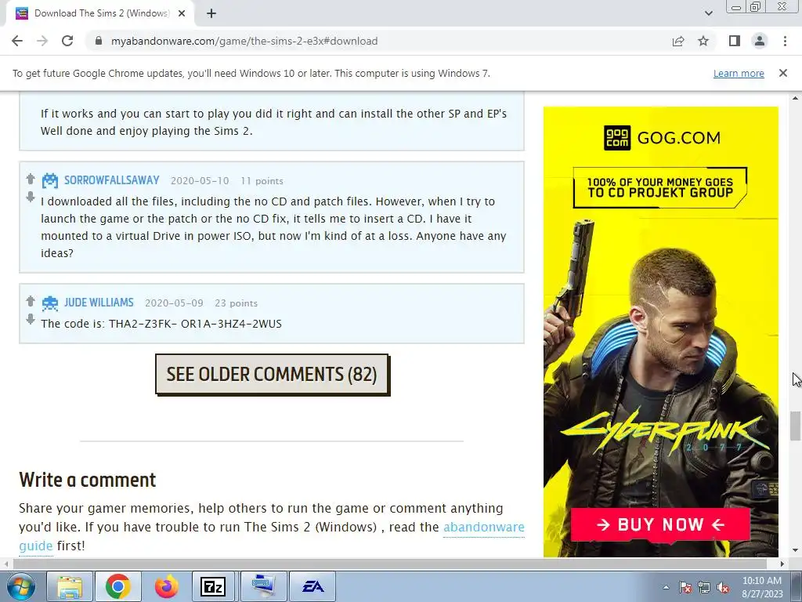Click the Write a comment heading
Image resolution: width=802 pixels, height=602 pixels.
88,481
